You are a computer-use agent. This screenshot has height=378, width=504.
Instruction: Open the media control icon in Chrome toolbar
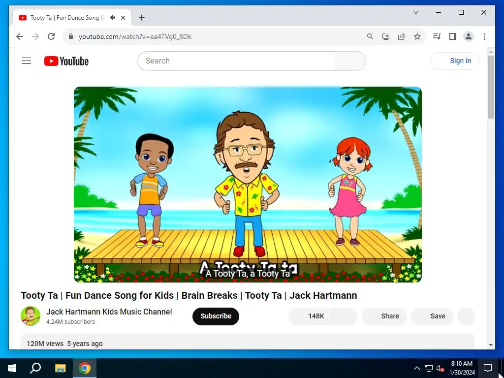(x=437, y=36)
